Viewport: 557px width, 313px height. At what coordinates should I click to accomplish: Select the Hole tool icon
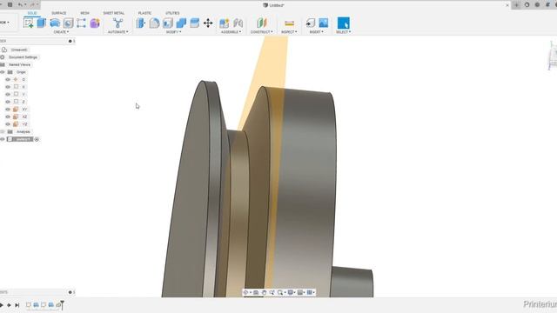click(x=68, y=23)
